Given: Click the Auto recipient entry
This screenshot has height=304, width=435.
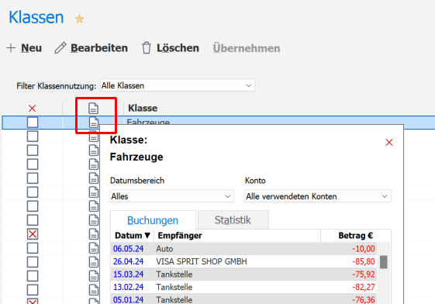Looking at the screenshot, I should [x=164, y=248].
